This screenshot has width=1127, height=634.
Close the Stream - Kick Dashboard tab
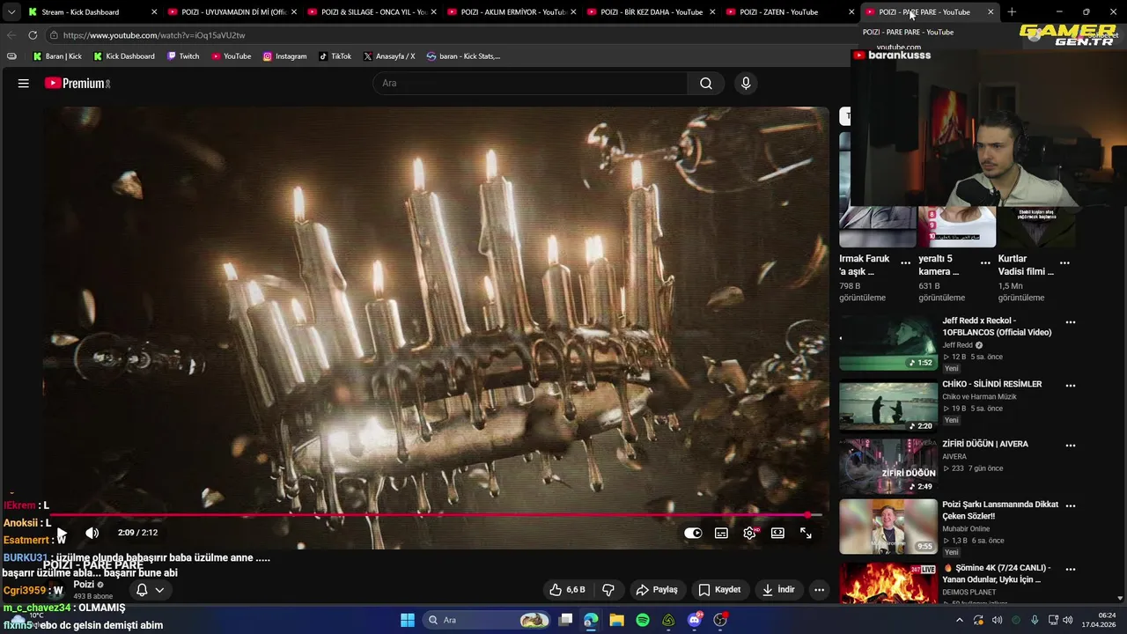pos(154,12)
